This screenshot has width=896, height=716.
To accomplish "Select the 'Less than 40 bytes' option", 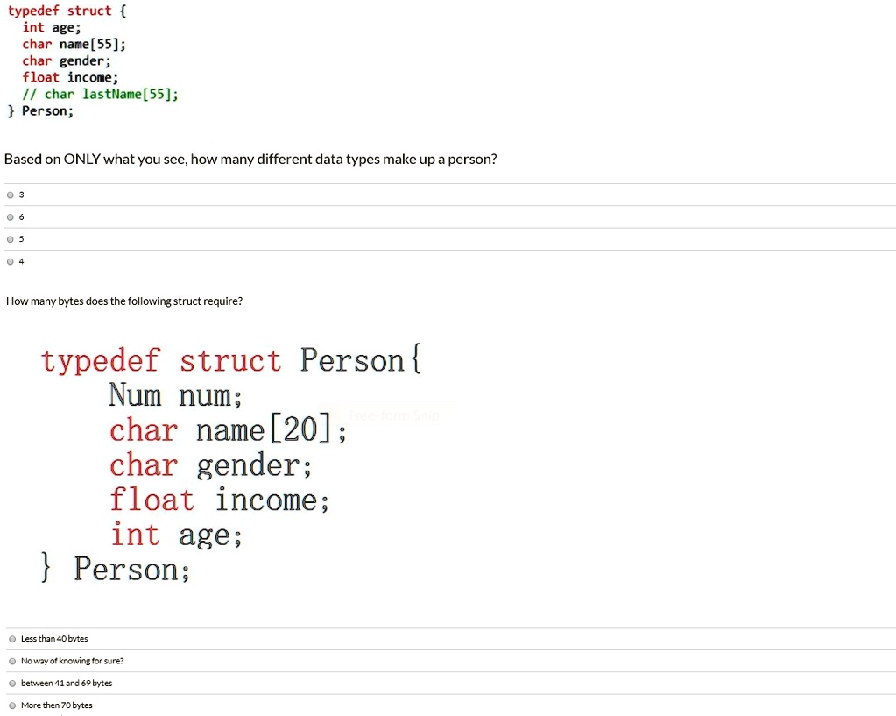I will pos(12,639).
